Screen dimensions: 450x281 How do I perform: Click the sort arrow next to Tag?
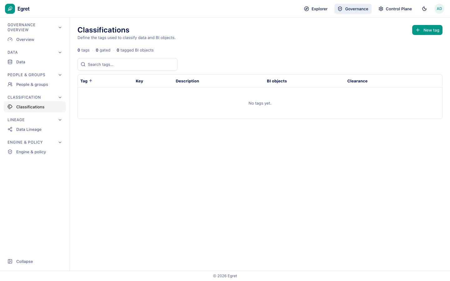click(x=91, y=81)
